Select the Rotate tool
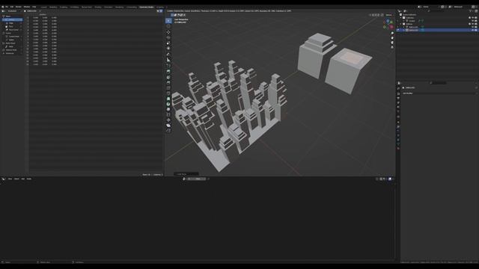Image resolution: width=479 pixels, height=269 pixels. pyautogui.click(x=168, y=37)
